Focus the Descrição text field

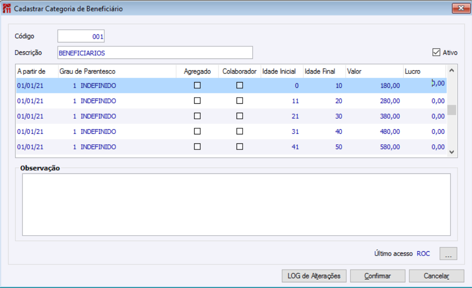155,53
